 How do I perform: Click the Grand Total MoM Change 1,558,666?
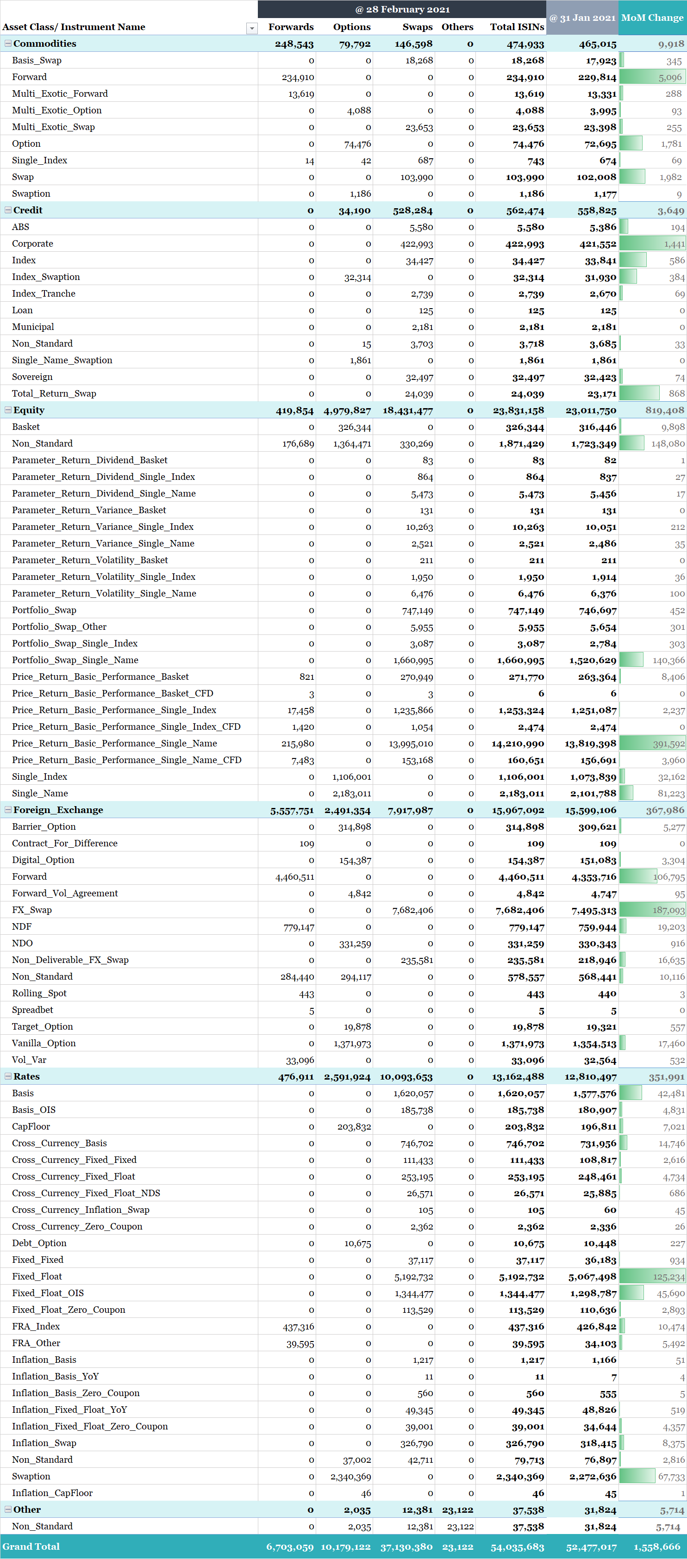point(657,1547)
